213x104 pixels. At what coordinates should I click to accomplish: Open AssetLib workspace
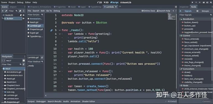pyautogui.click(x=126, y=2)
